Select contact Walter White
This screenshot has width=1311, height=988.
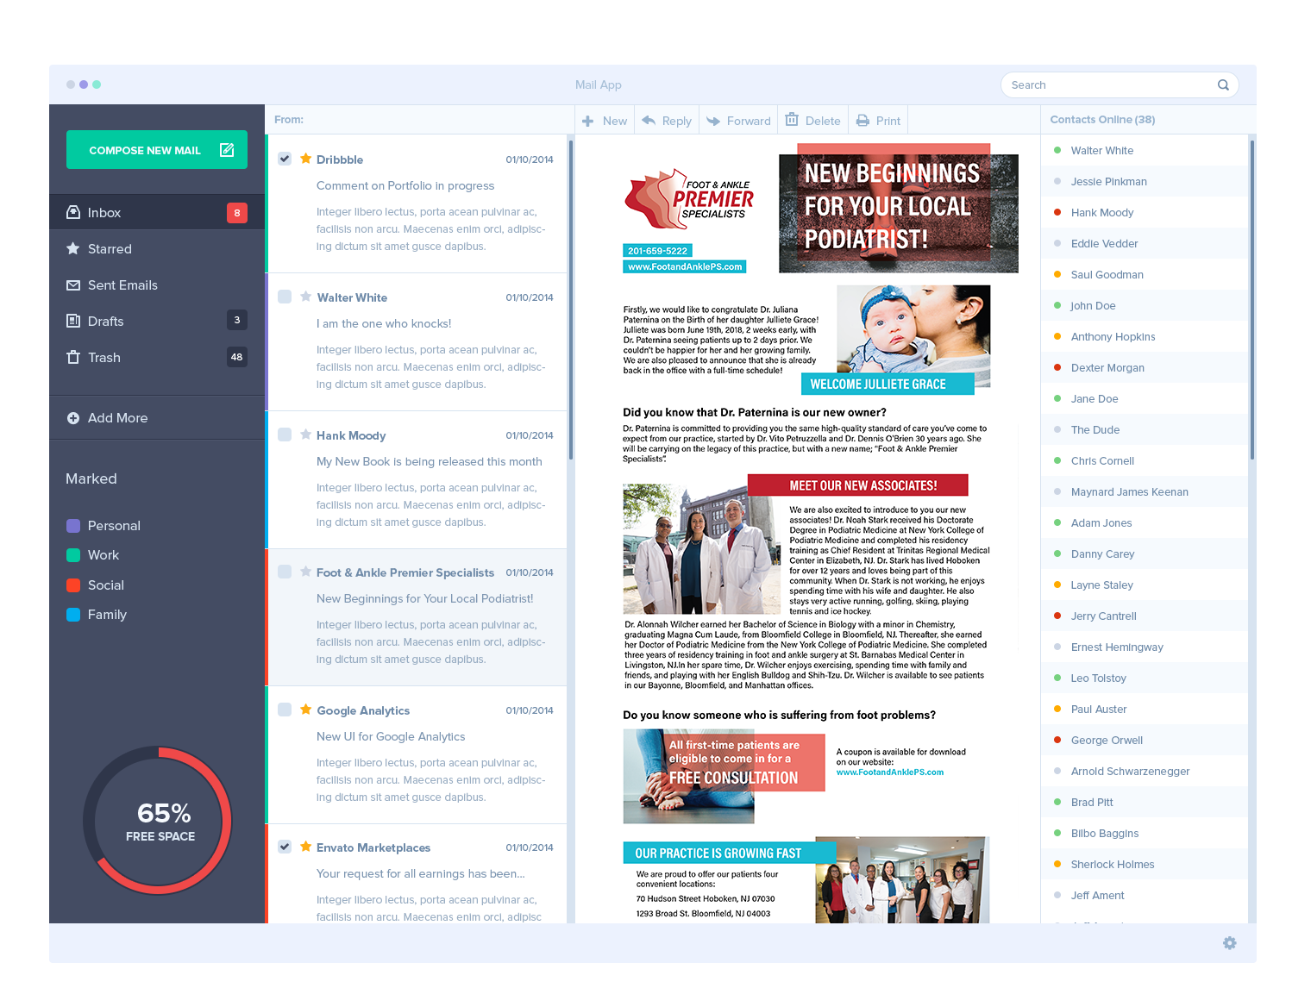(1145, 150)
